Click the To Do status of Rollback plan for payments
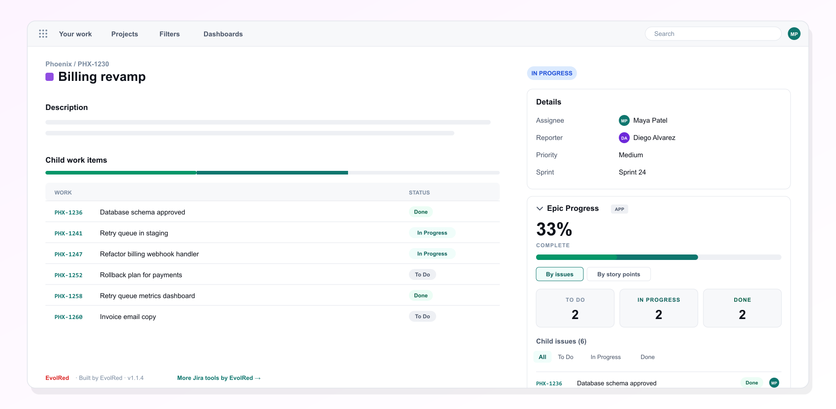836x409 pixels. [x=423, y=274]
